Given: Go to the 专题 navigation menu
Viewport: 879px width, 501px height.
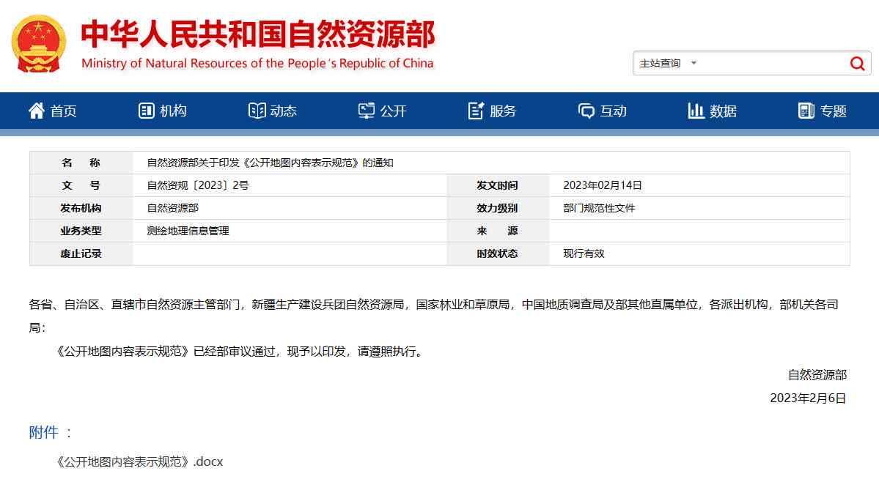Looking at the screenshot, I should (x=833, y=111).
